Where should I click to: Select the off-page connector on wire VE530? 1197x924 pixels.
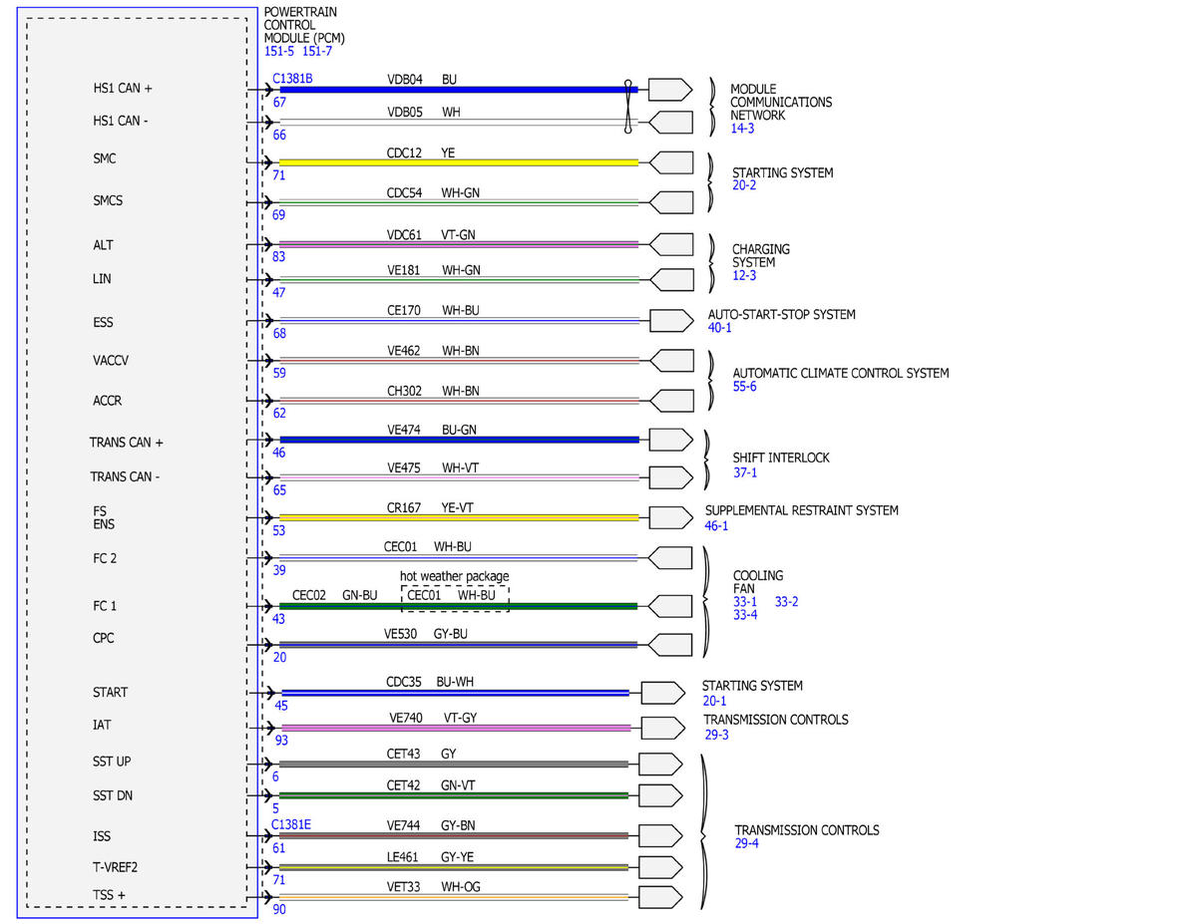coord(670,644)
